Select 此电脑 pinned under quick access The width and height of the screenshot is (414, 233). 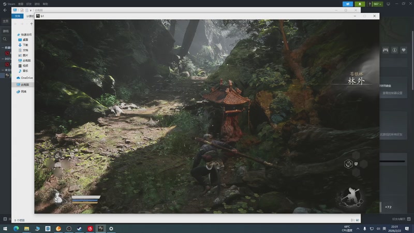tap(24, 61)
